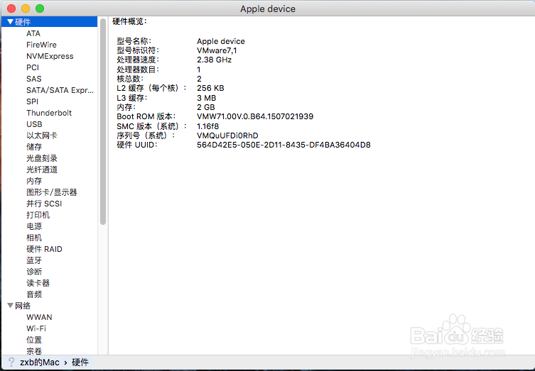
Task: Select 硬件 RAID in the sidebar
Action: click(x=44, y=249)
